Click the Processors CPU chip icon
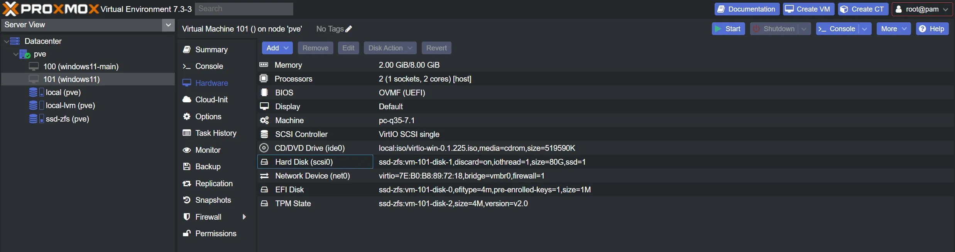The height and width of the screenshot is (252, 955). pos(264,79)
